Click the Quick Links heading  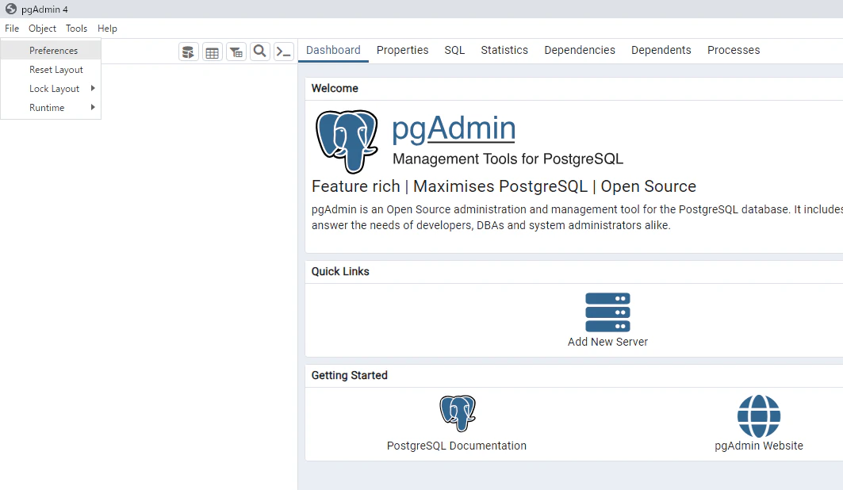click(339, 271)
